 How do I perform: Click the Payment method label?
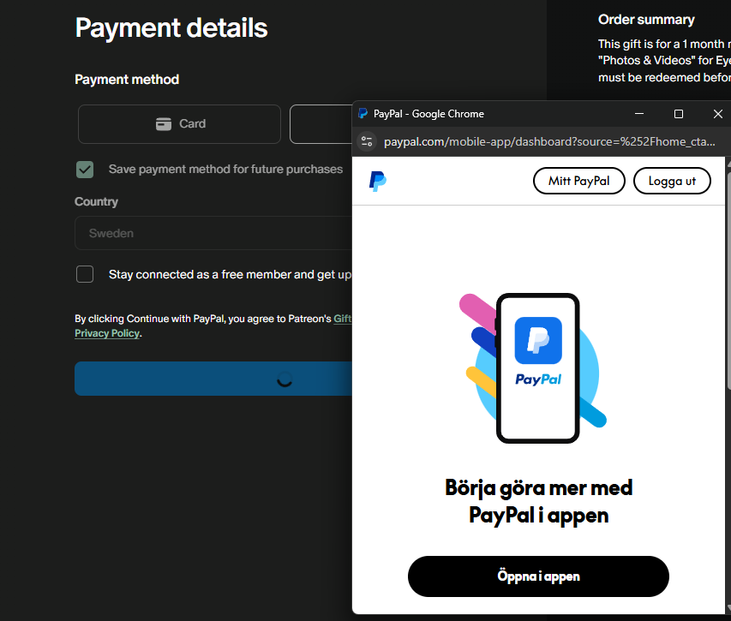[127, 79]
